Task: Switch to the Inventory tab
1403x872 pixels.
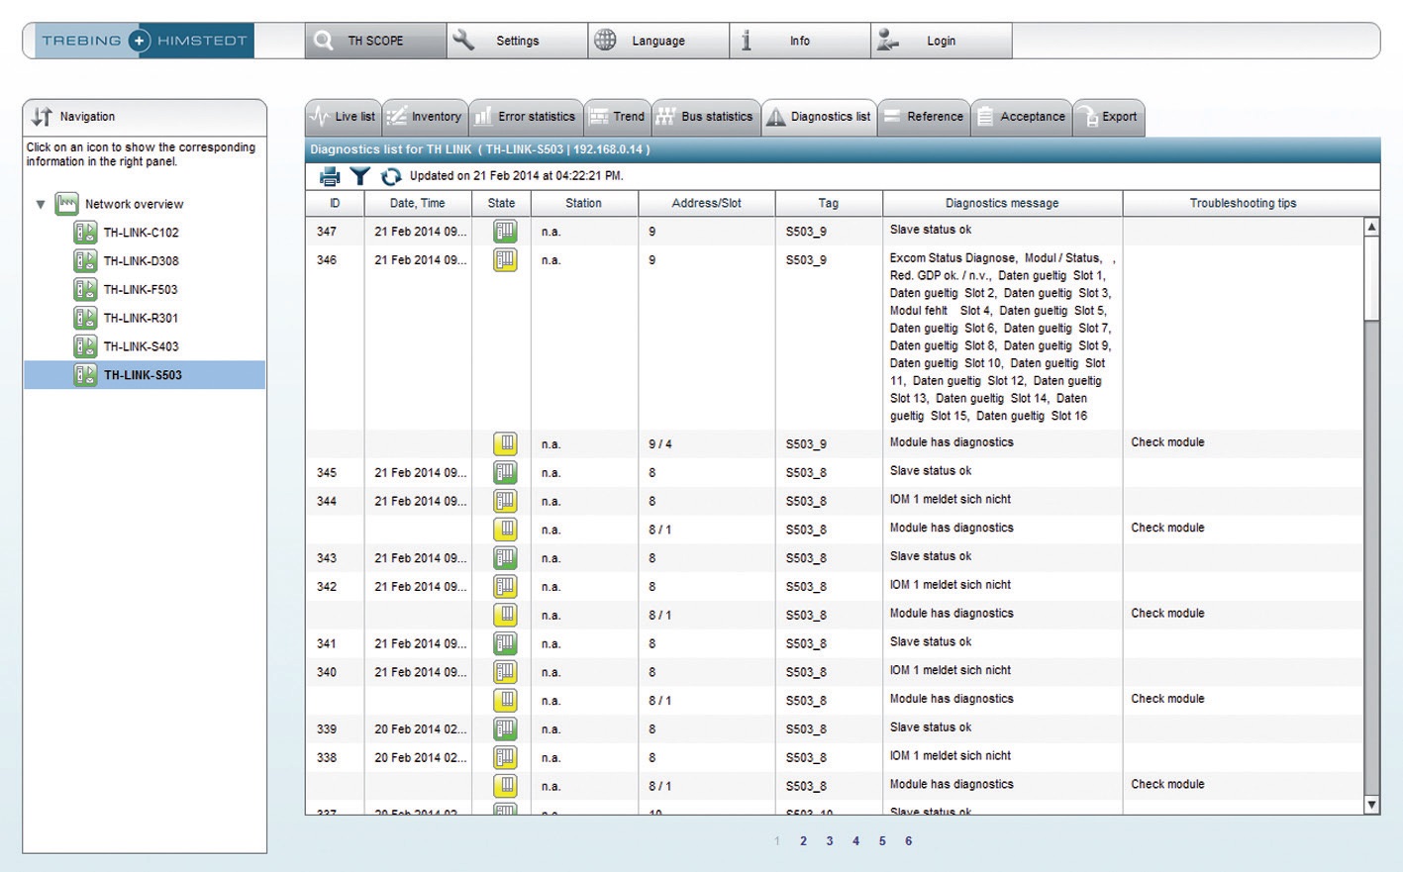Action: tap(425, 117)
